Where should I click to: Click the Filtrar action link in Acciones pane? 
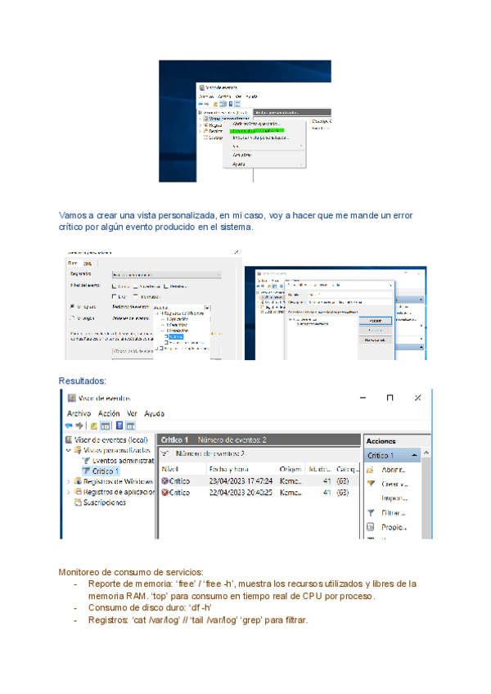point(394,512)
